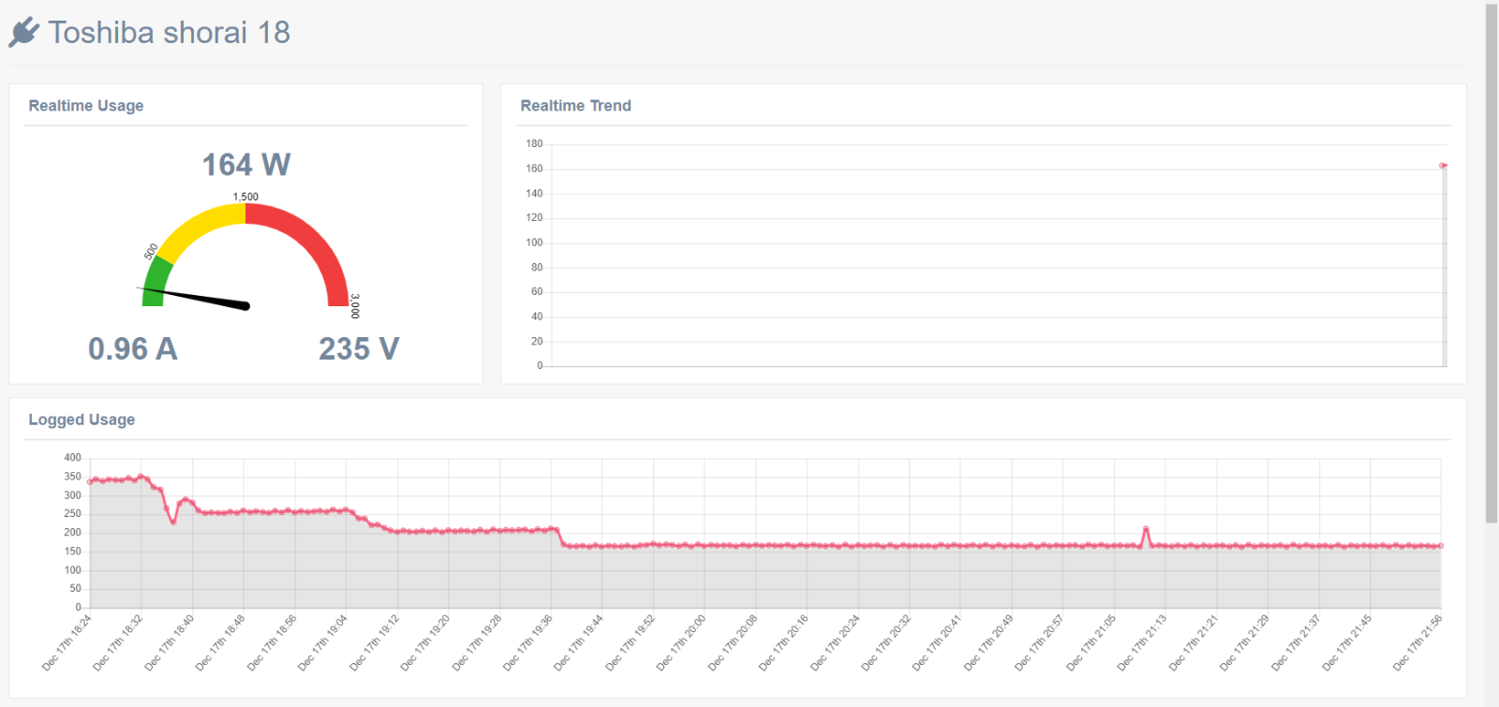Click the Dec 17th 19:04 axis label
1499x707 pixels.
click(x=322, y=643)
